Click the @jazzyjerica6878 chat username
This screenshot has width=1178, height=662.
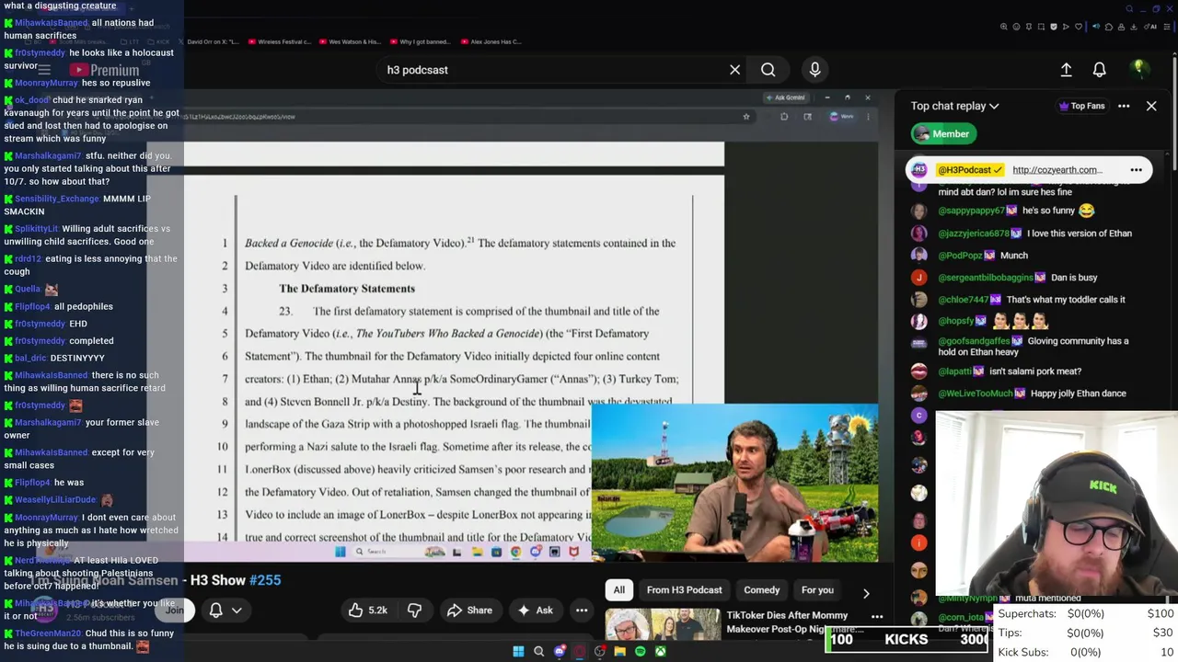(x=974, y=234)
